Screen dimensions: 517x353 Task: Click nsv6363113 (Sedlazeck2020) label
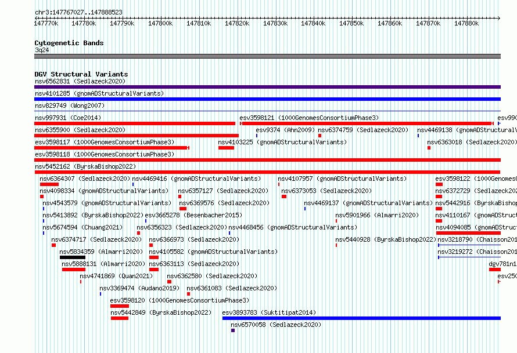click(x=194, y=264)
